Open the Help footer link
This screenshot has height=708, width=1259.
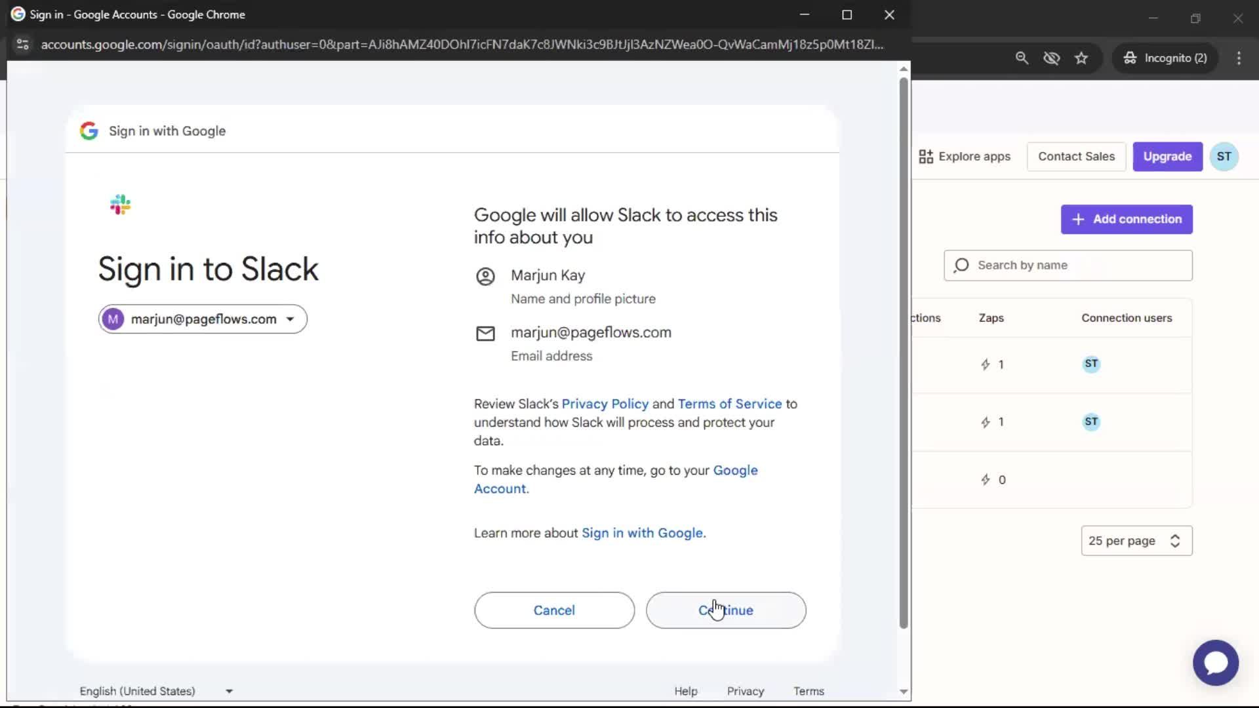click(x=686, y=691)
